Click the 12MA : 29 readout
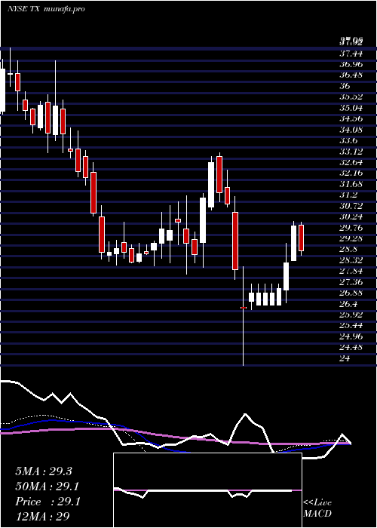377x528 pixels. [x=42, y=517]
